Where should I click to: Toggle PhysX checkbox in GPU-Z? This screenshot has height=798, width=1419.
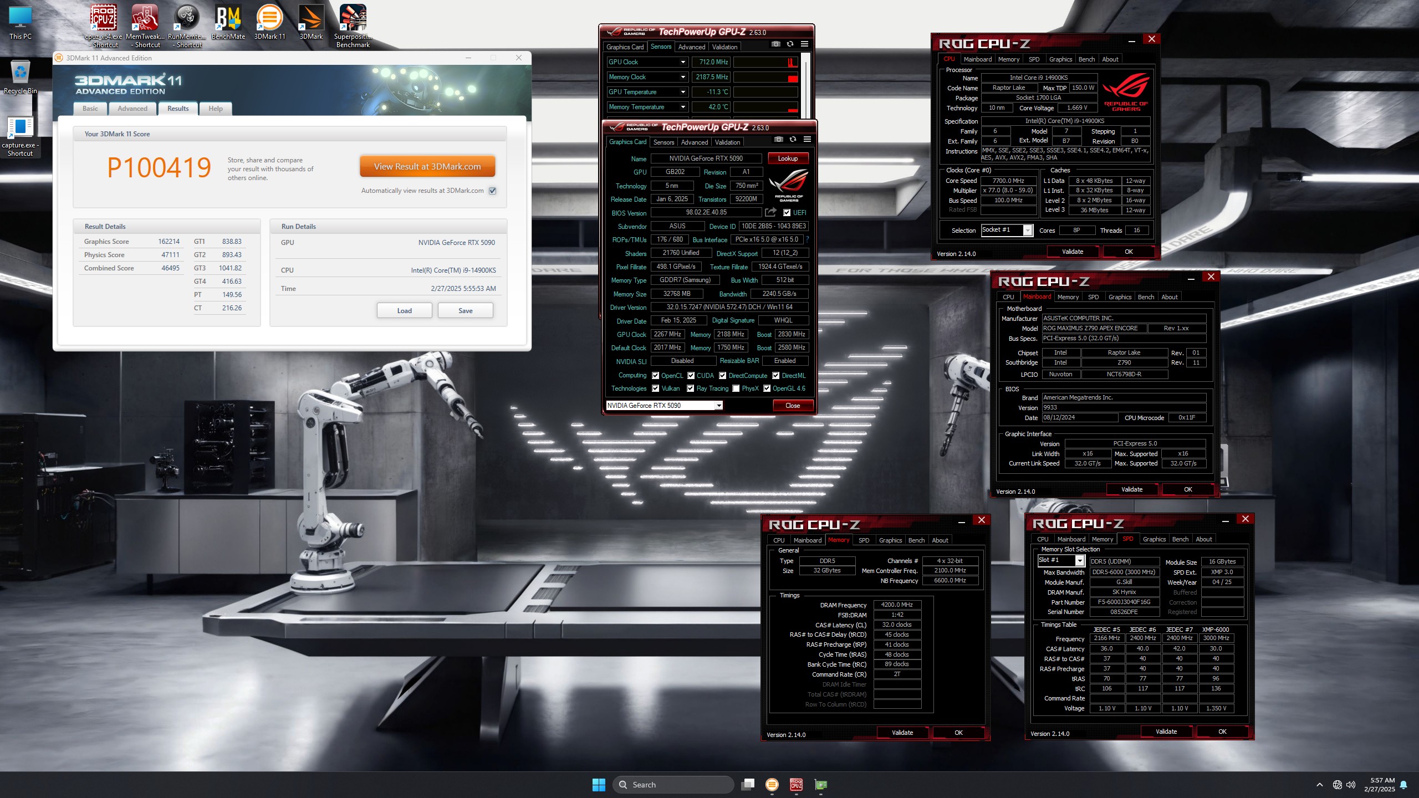click(x=736, y=388)
